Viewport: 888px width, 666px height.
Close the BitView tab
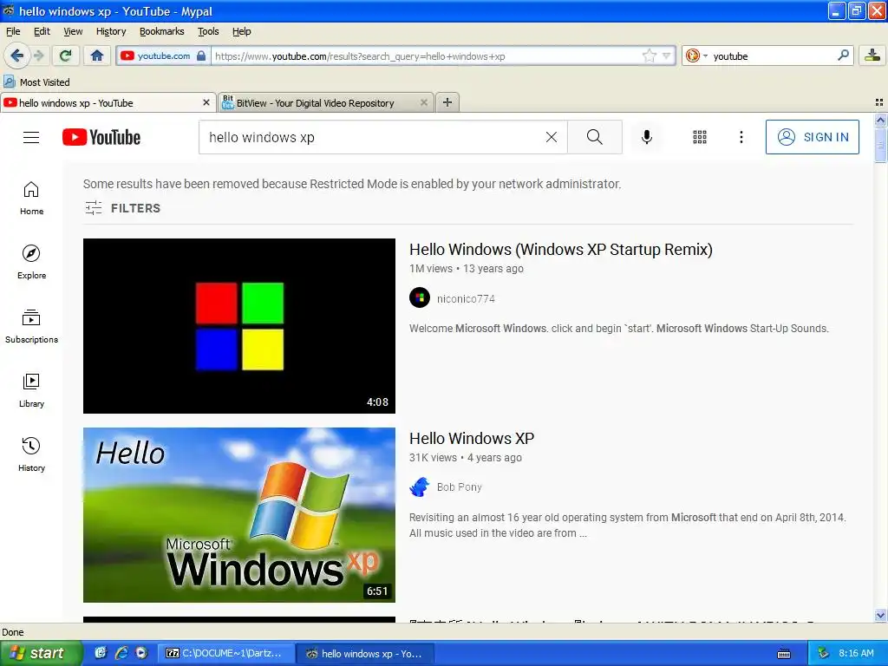pos(423,102)
